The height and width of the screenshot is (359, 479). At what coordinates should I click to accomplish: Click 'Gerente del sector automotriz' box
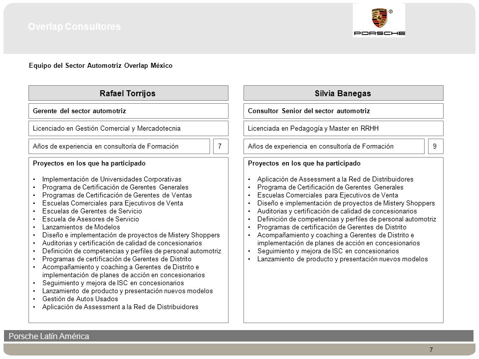pos(128,111)
